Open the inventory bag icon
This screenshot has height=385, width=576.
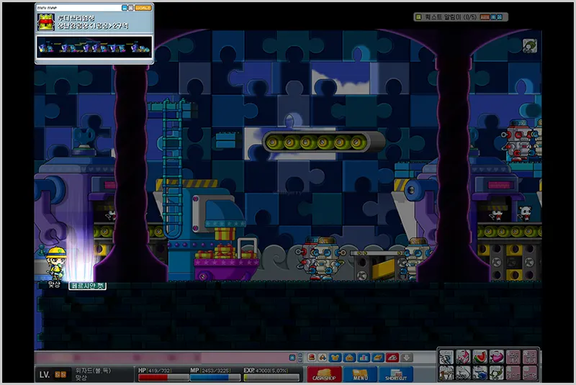(x=349, y=358)
